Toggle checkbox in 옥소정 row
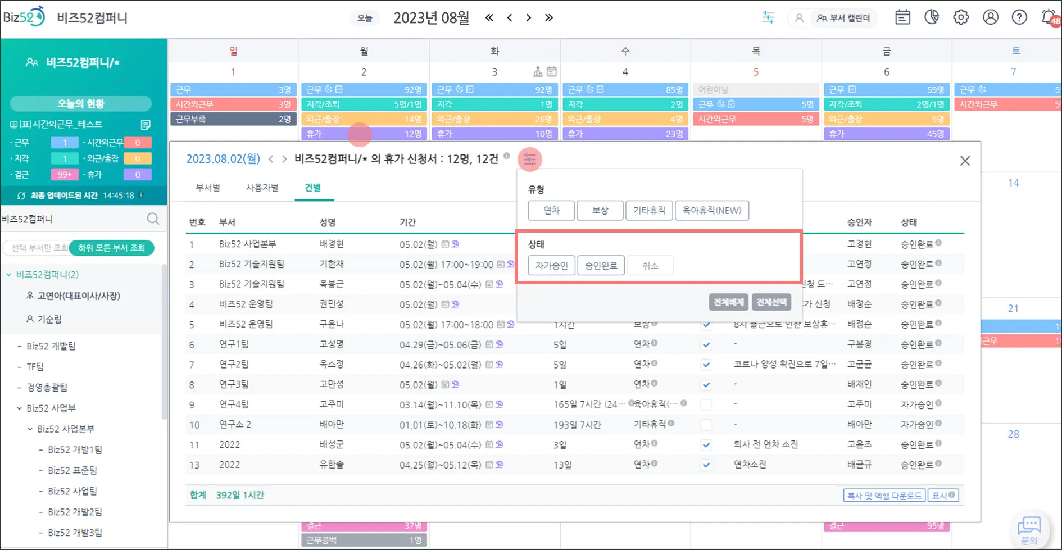Image resolution: width=1062 pixels, height=550 pixels. 706,365
